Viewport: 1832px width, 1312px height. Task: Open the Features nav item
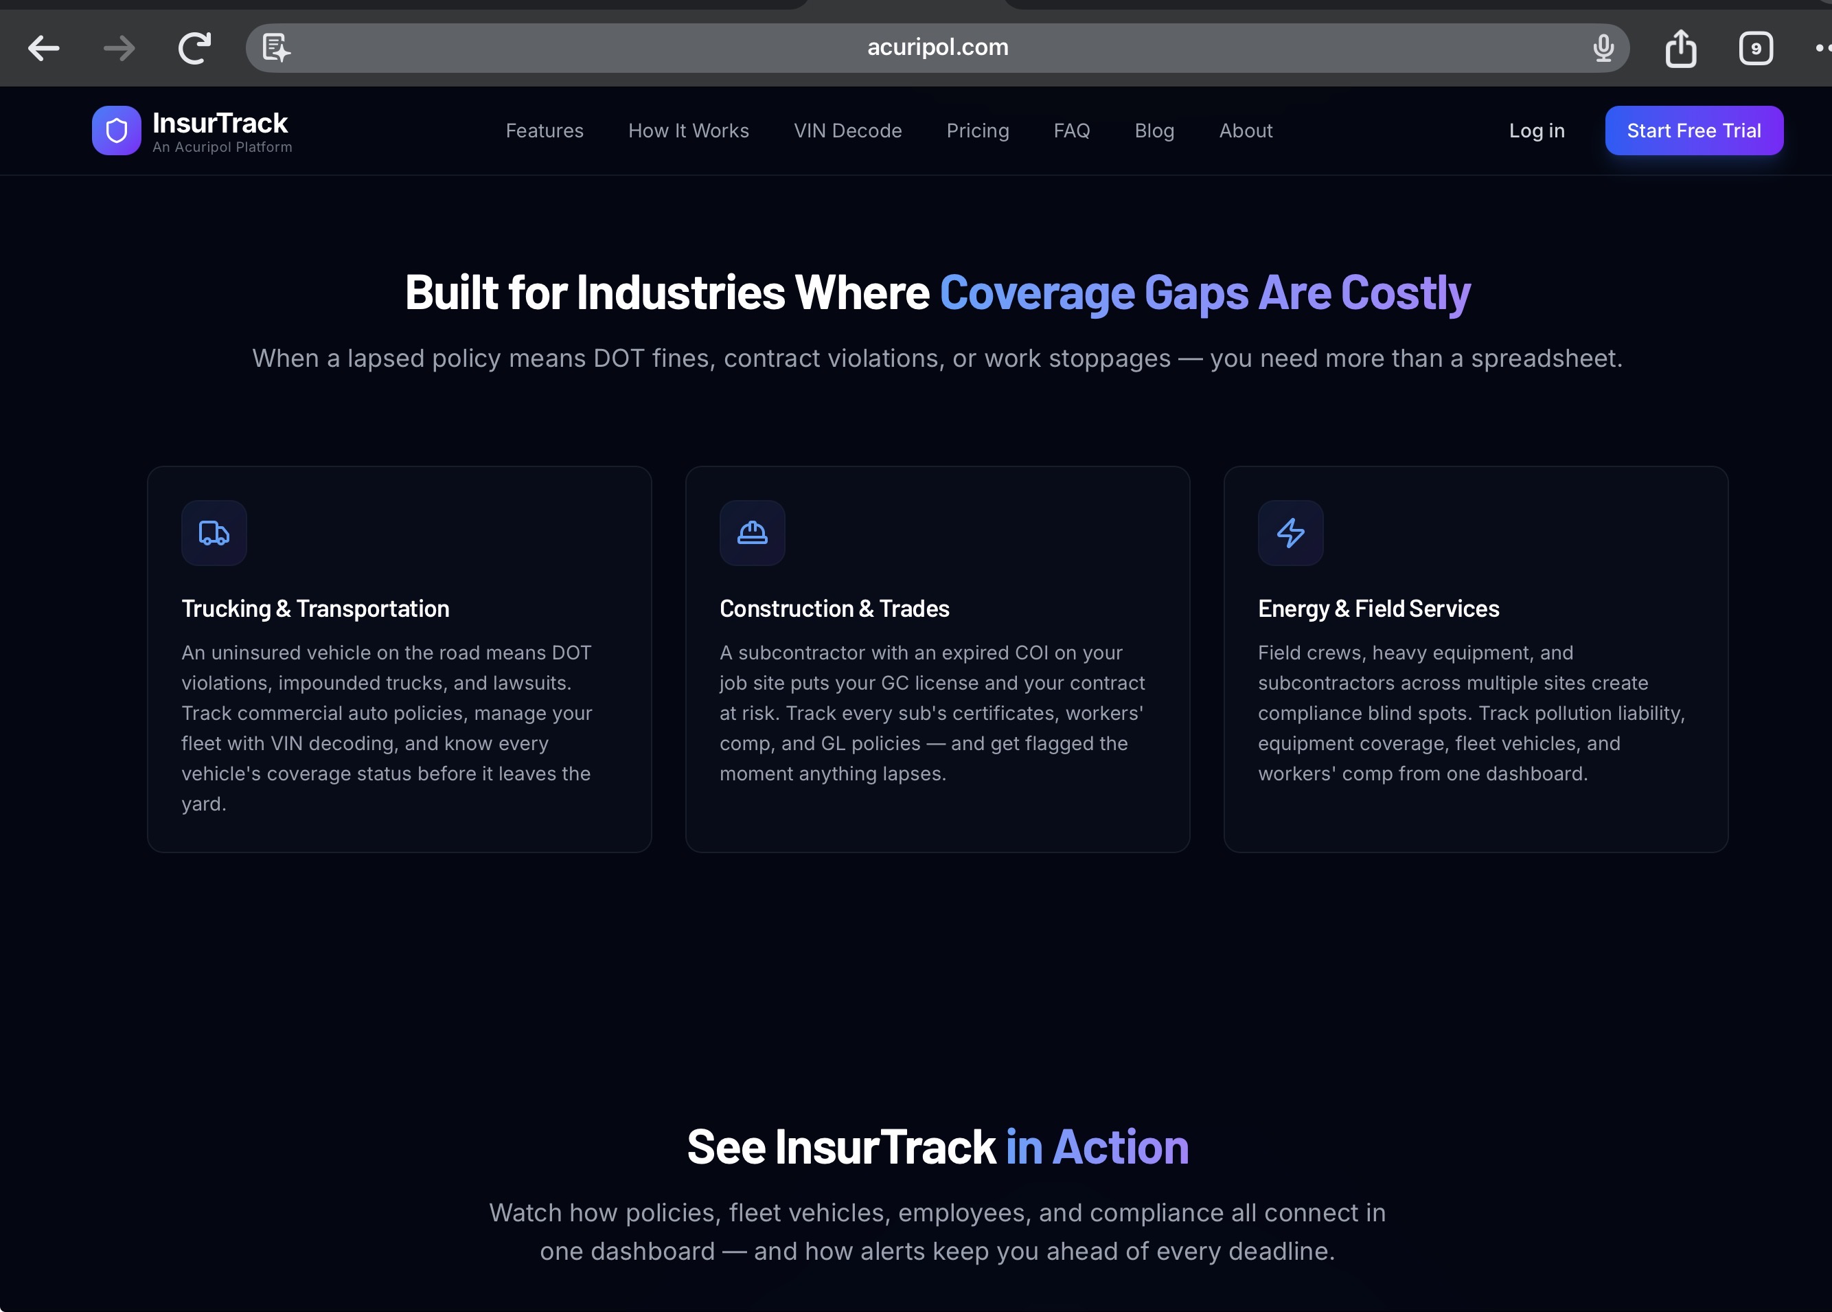coord(545,131)
